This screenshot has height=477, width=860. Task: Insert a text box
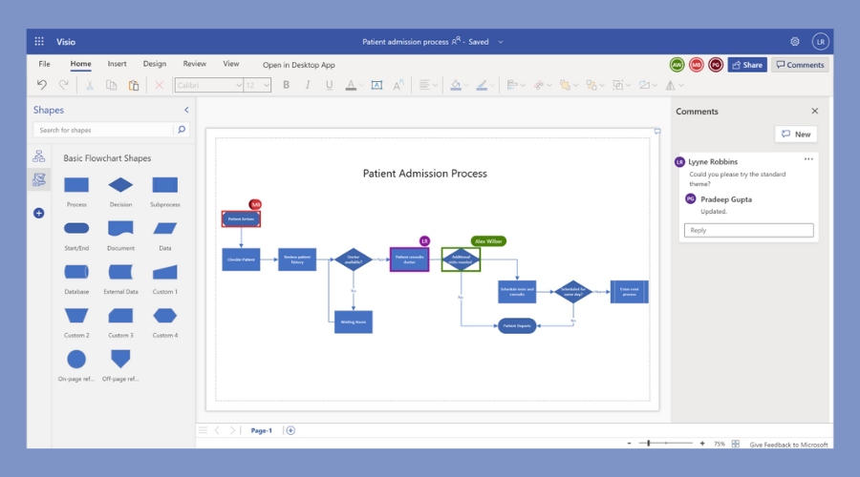[x=376, y=85]
